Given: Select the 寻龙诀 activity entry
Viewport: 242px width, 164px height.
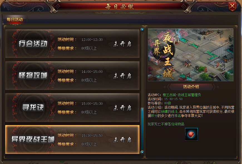Looking at the screenshot, I should [x=72, y=108].
